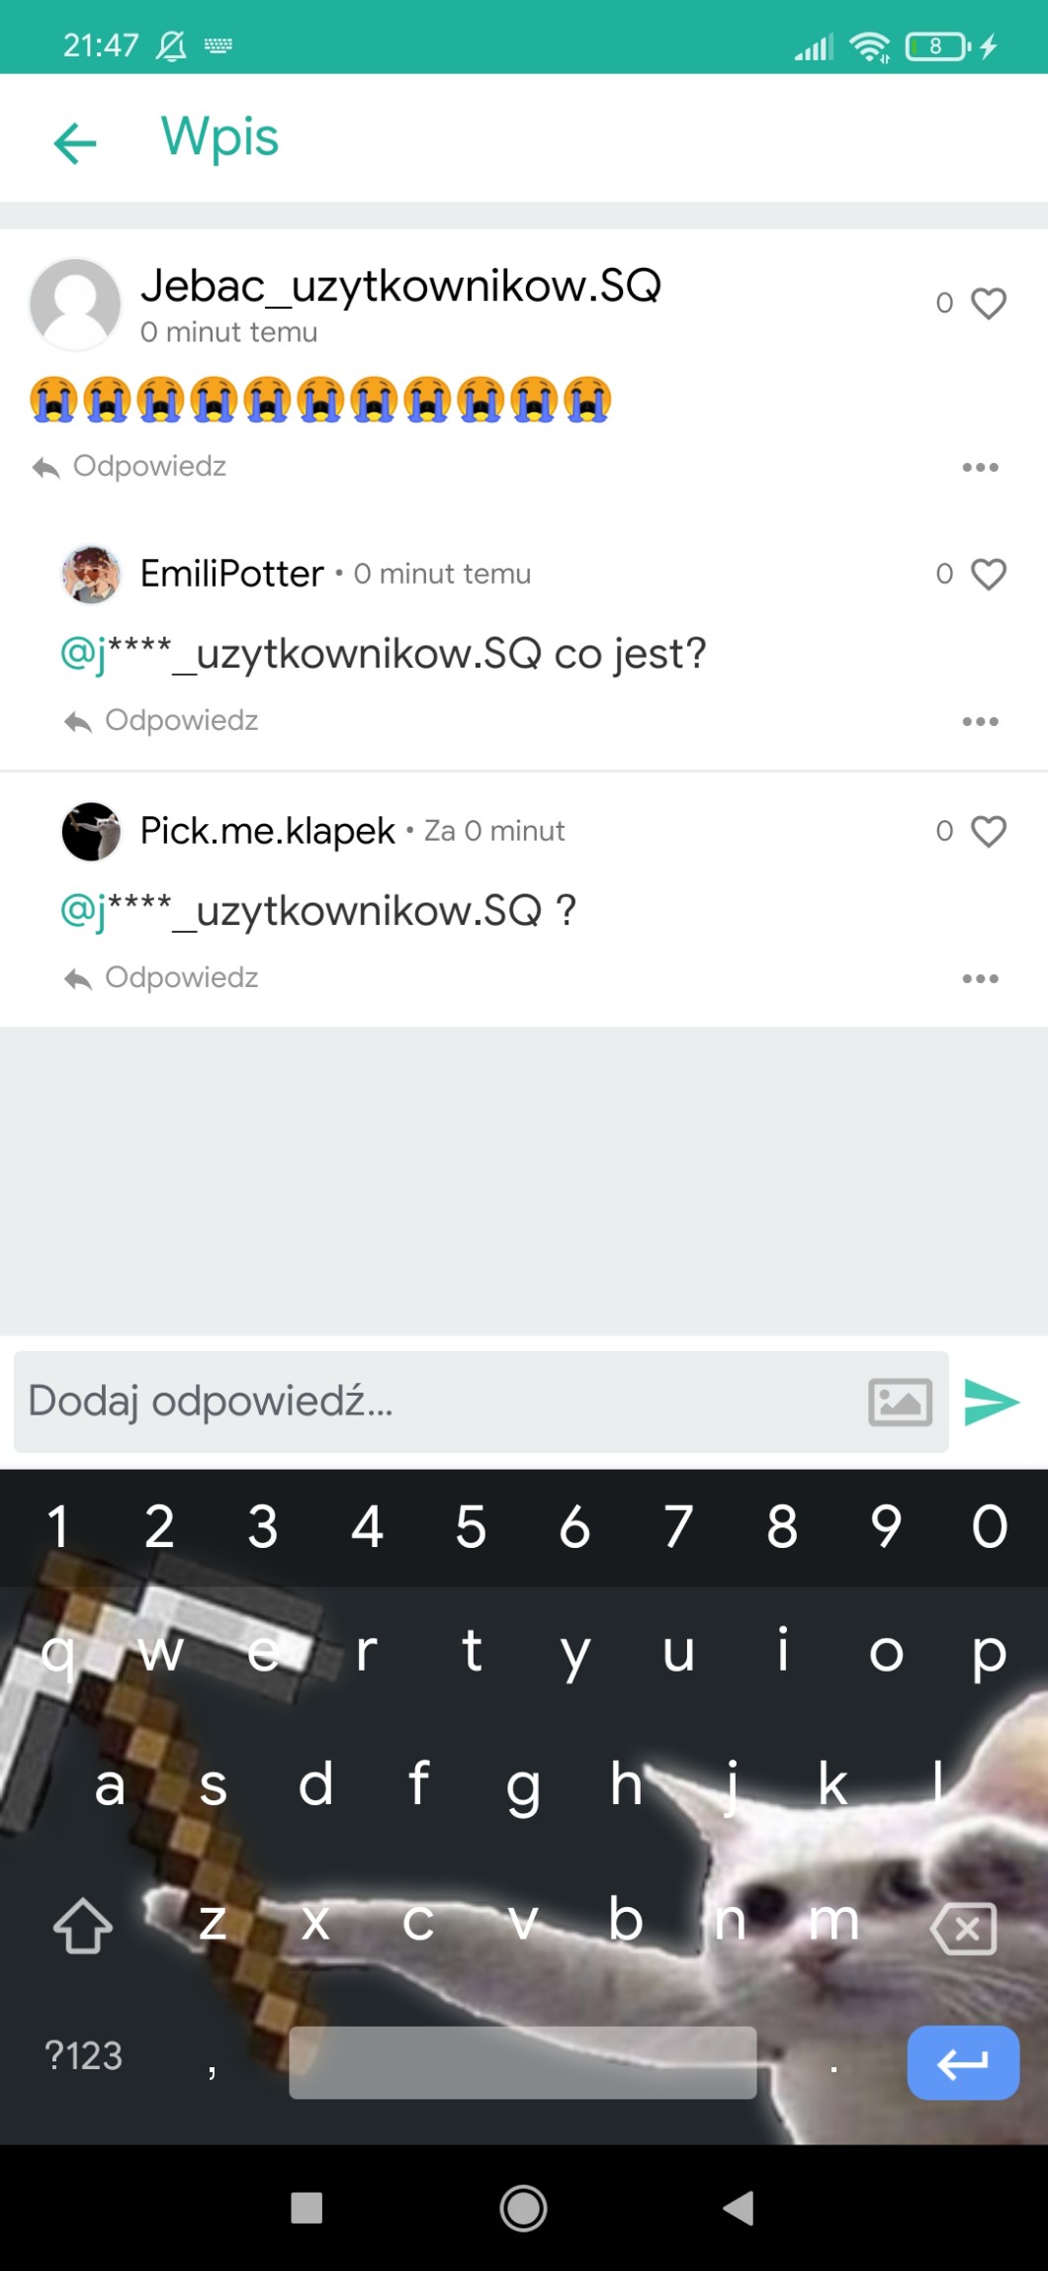Image resolution: width=1048 pixels, height=2271 pixels.
Task: Like Pick.me.klapek's reply with heart
Action: [x=988, y=831]
